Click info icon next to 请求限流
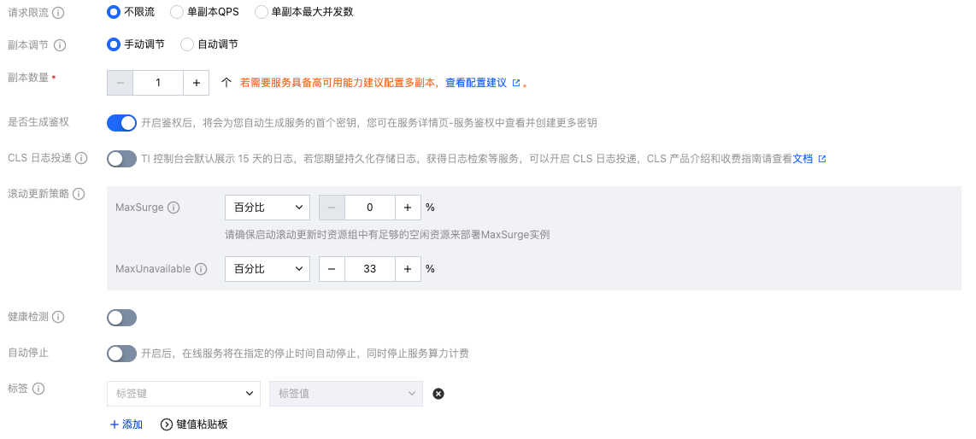Screen dimensions: 976x439 coord(58,13)
